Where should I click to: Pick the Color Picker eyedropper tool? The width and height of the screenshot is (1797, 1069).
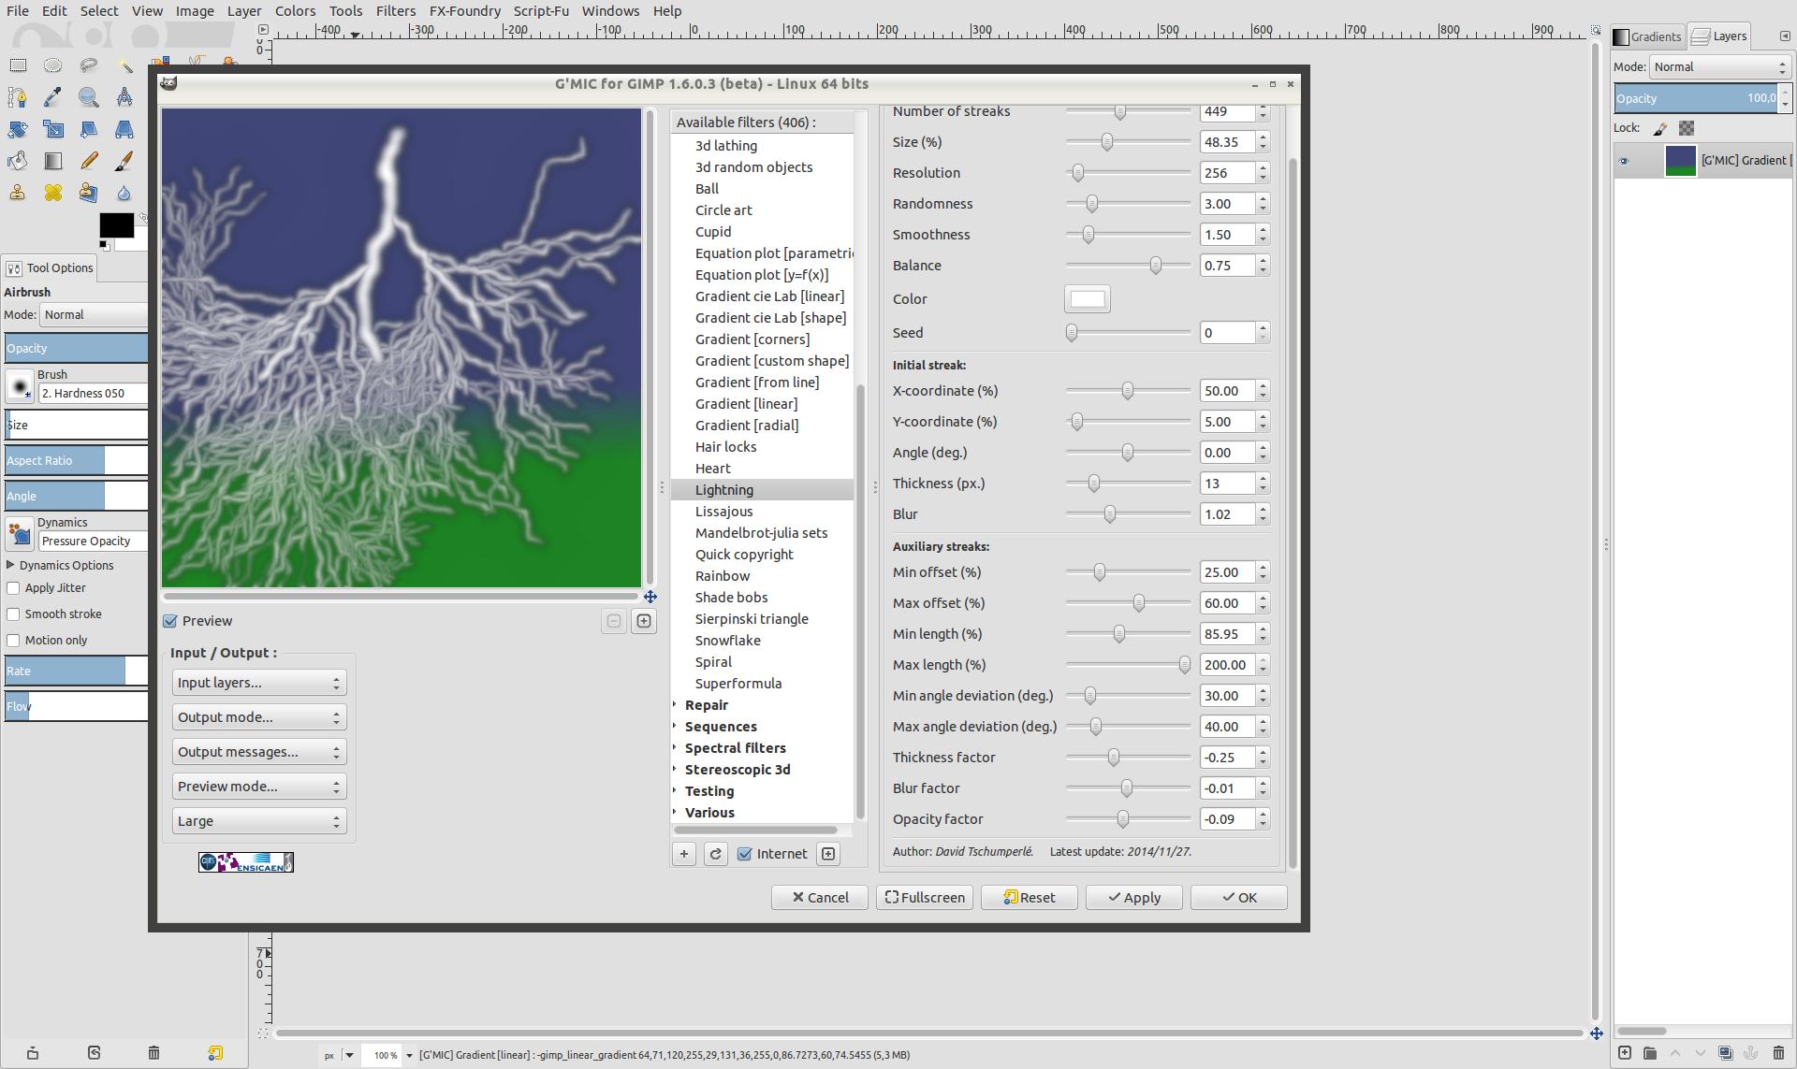coord(53,97)
